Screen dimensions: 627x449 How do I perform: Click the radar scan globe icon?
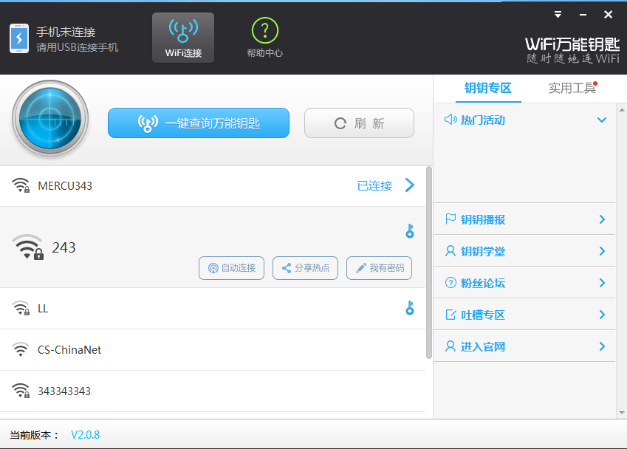point(50,119)
